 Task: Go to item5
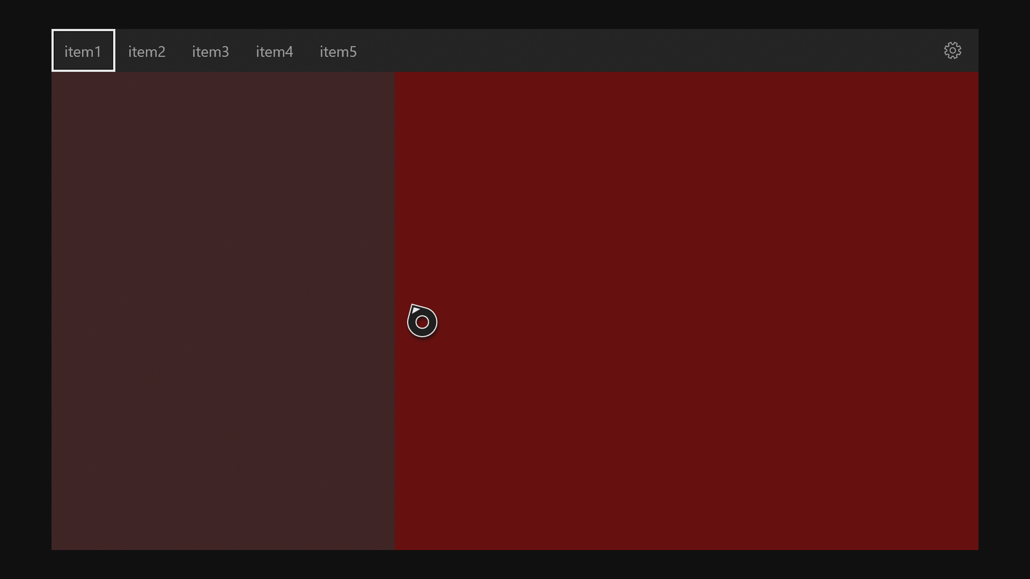(x=338, y=51)
